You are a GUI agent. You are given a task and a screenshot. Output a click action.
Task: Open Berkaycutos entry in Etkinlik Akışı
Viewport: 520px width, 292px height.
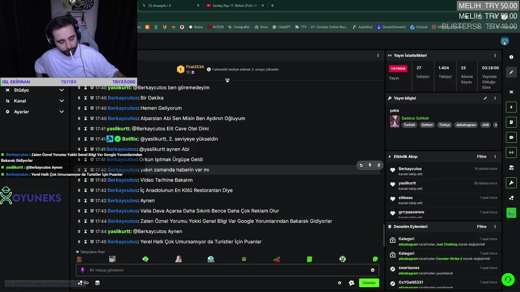(x=444, y=171)
